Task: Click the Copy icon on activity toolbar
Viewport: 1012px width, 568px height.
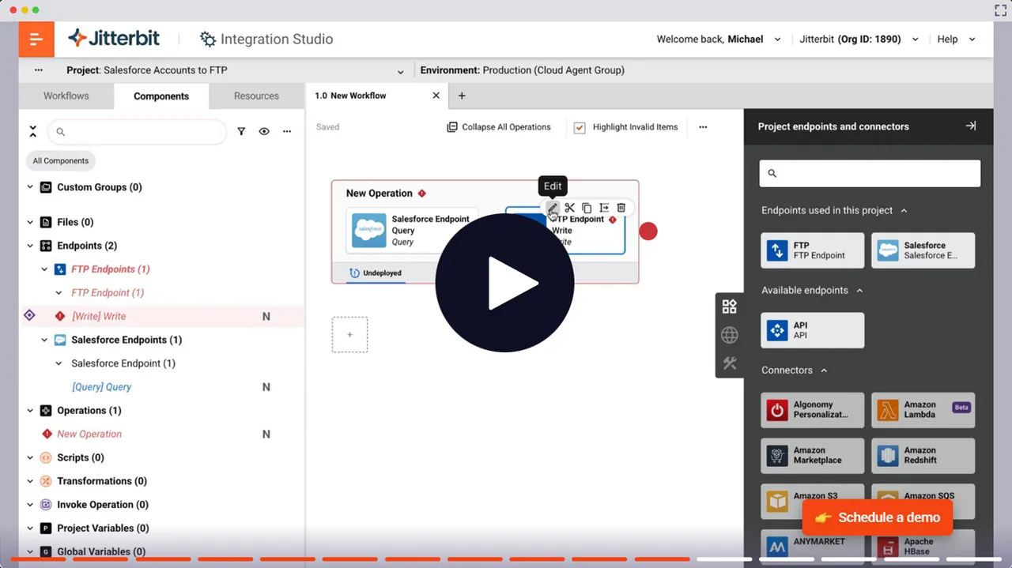Action: pyautogui.click(x=587, y=208)
